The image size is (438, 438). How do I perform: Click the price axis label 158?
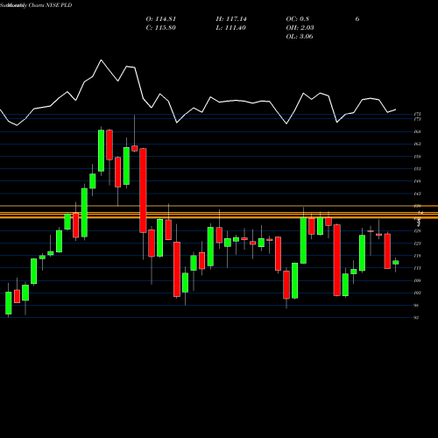pos(417,157)
